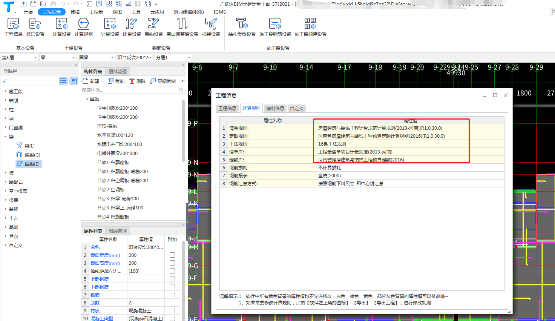Click the new file icon in quick access toolbar
Viewport: 555px width, 321px height.
point(34,4)
